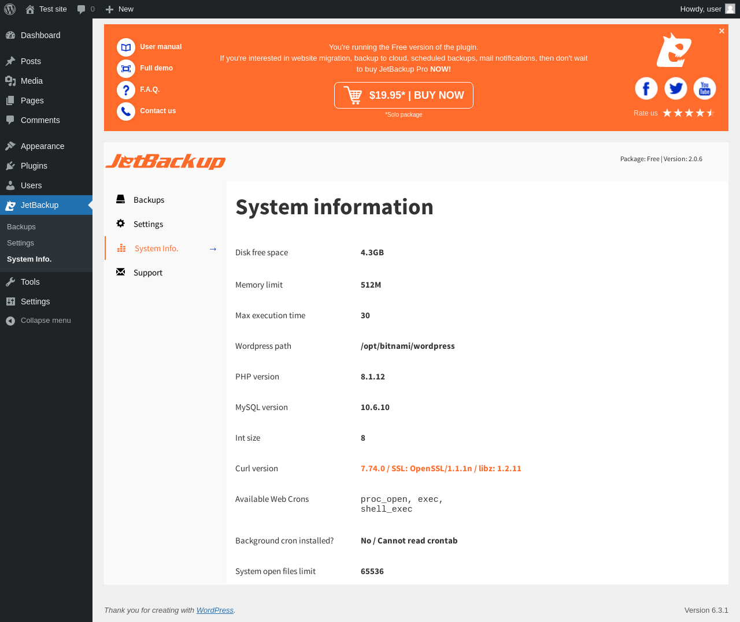Click the Available Web Crons function list
The width and height of the screenshot is (740, 622).
point(402,504)
